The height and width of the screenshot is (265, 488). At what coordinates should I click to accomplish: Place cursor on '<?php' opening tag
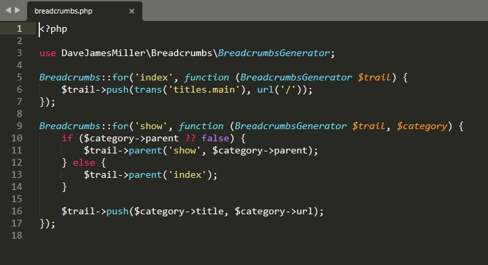[53, 29]
